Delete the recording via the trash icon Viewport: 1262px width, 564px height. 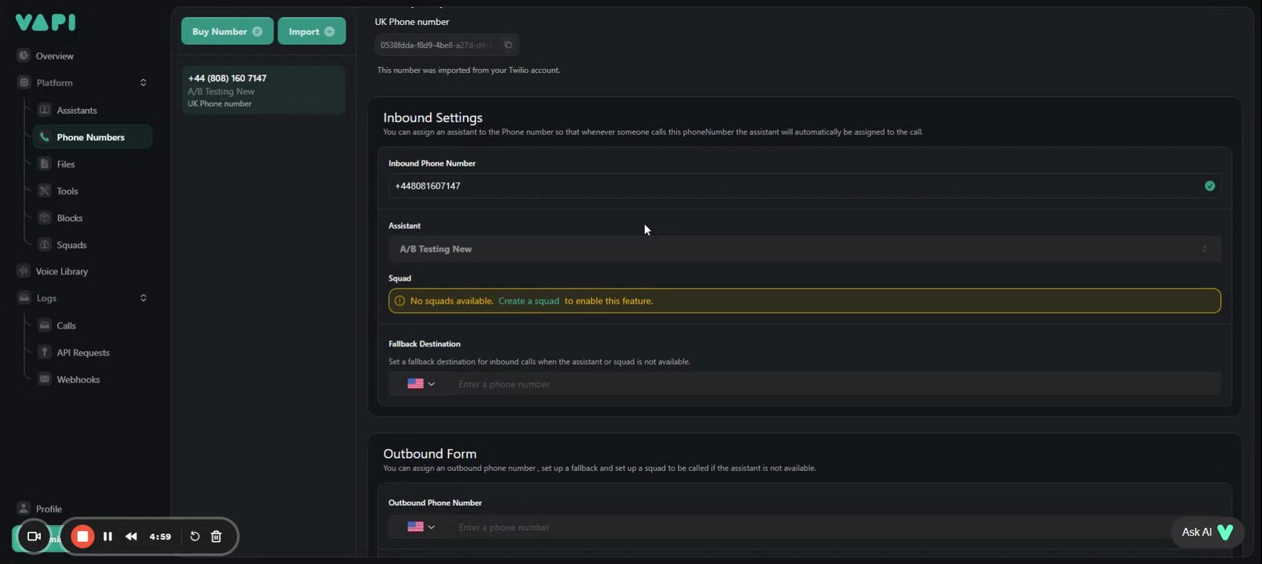click(216, 537)
